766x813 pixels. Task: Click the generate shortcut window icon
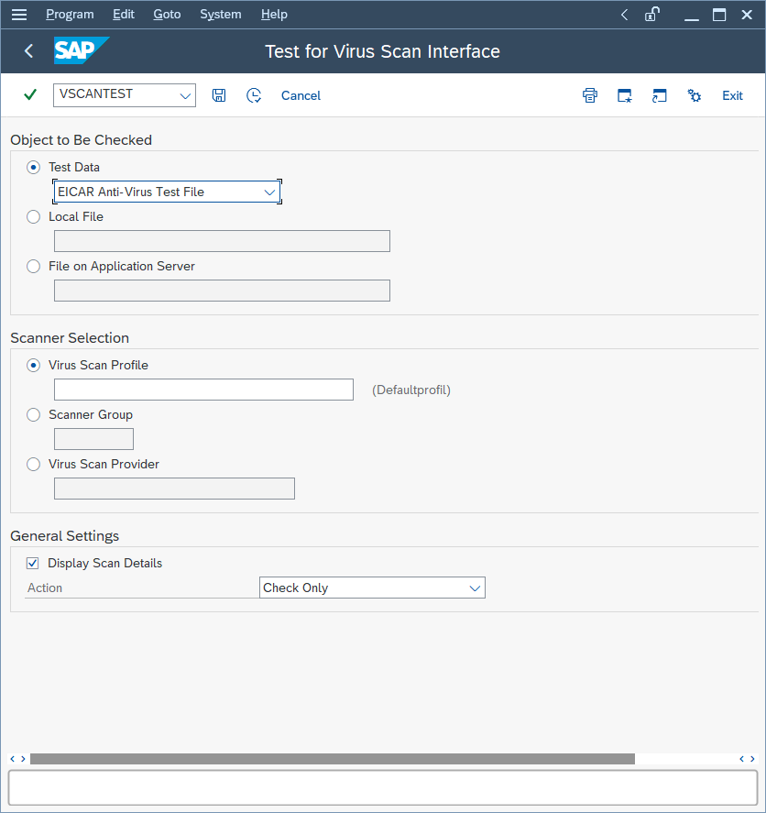pyautogui.click(x=659, y=95)
